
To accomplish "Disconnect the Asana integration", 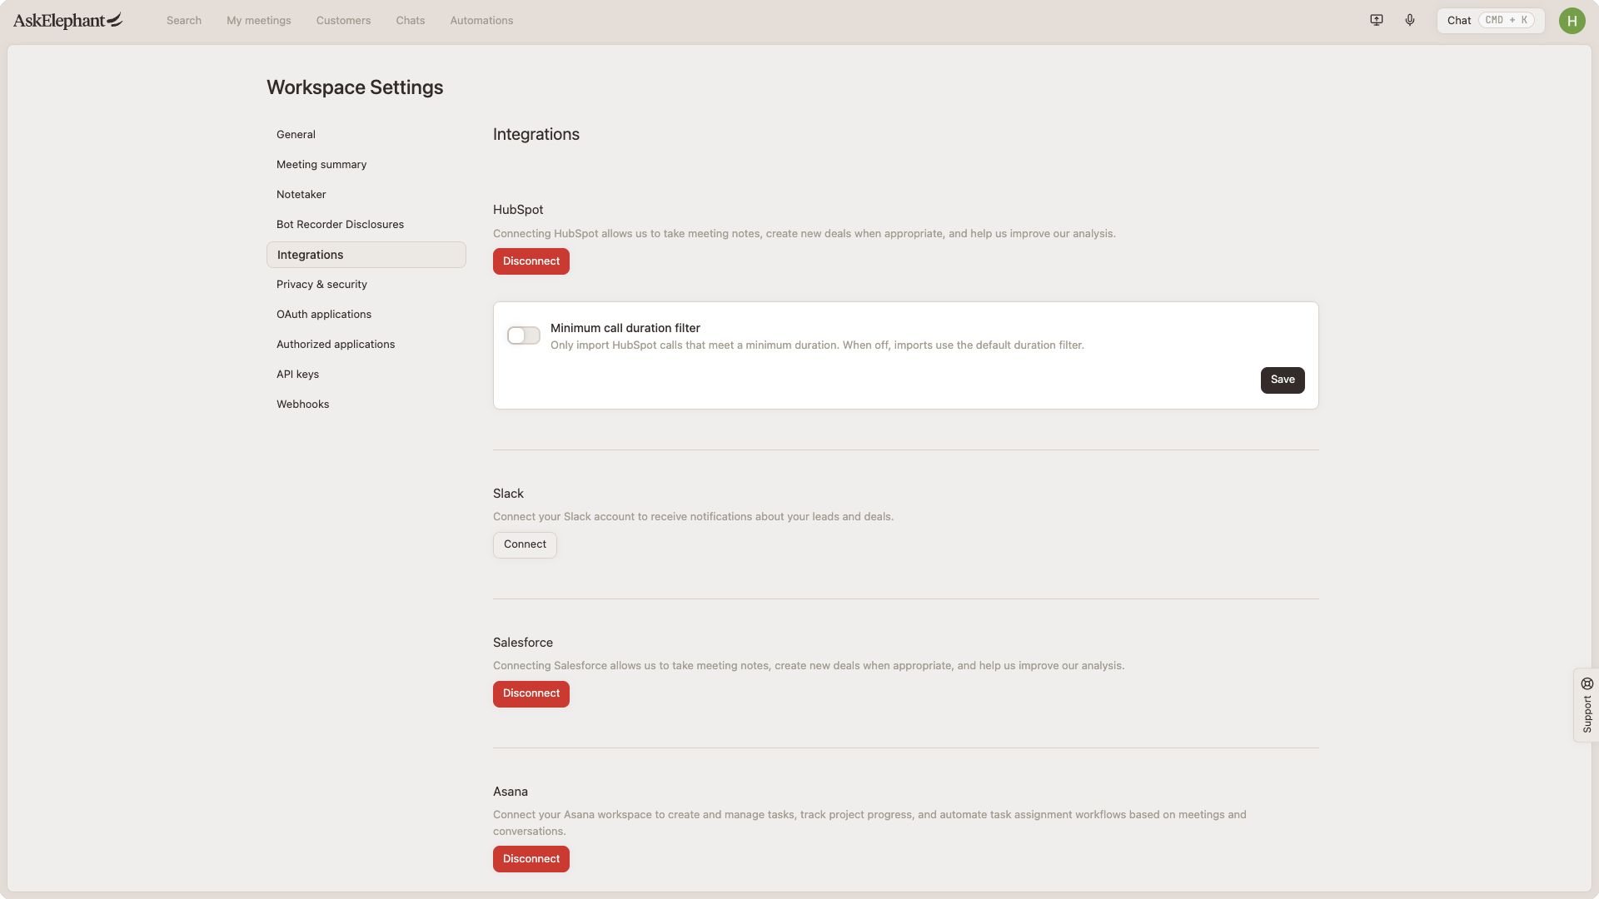I will [531, 859].
